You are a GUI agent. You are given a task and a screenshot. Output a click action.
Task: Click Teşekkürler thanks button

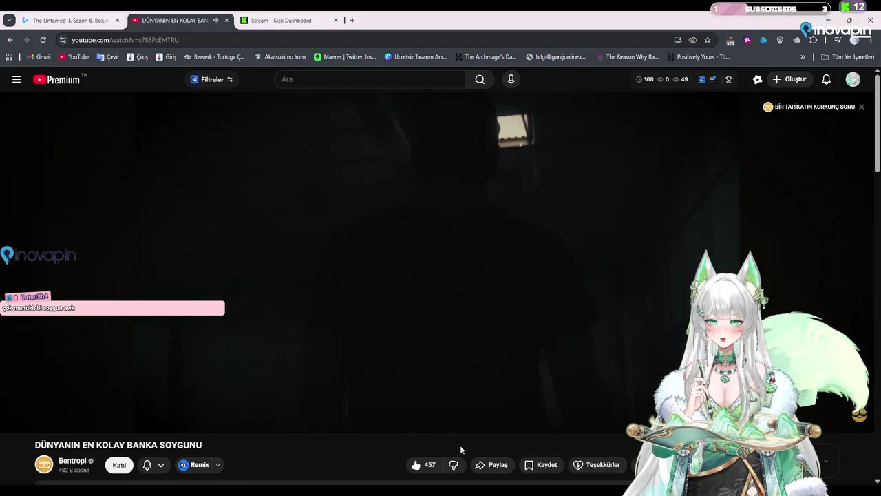point(597,465)
